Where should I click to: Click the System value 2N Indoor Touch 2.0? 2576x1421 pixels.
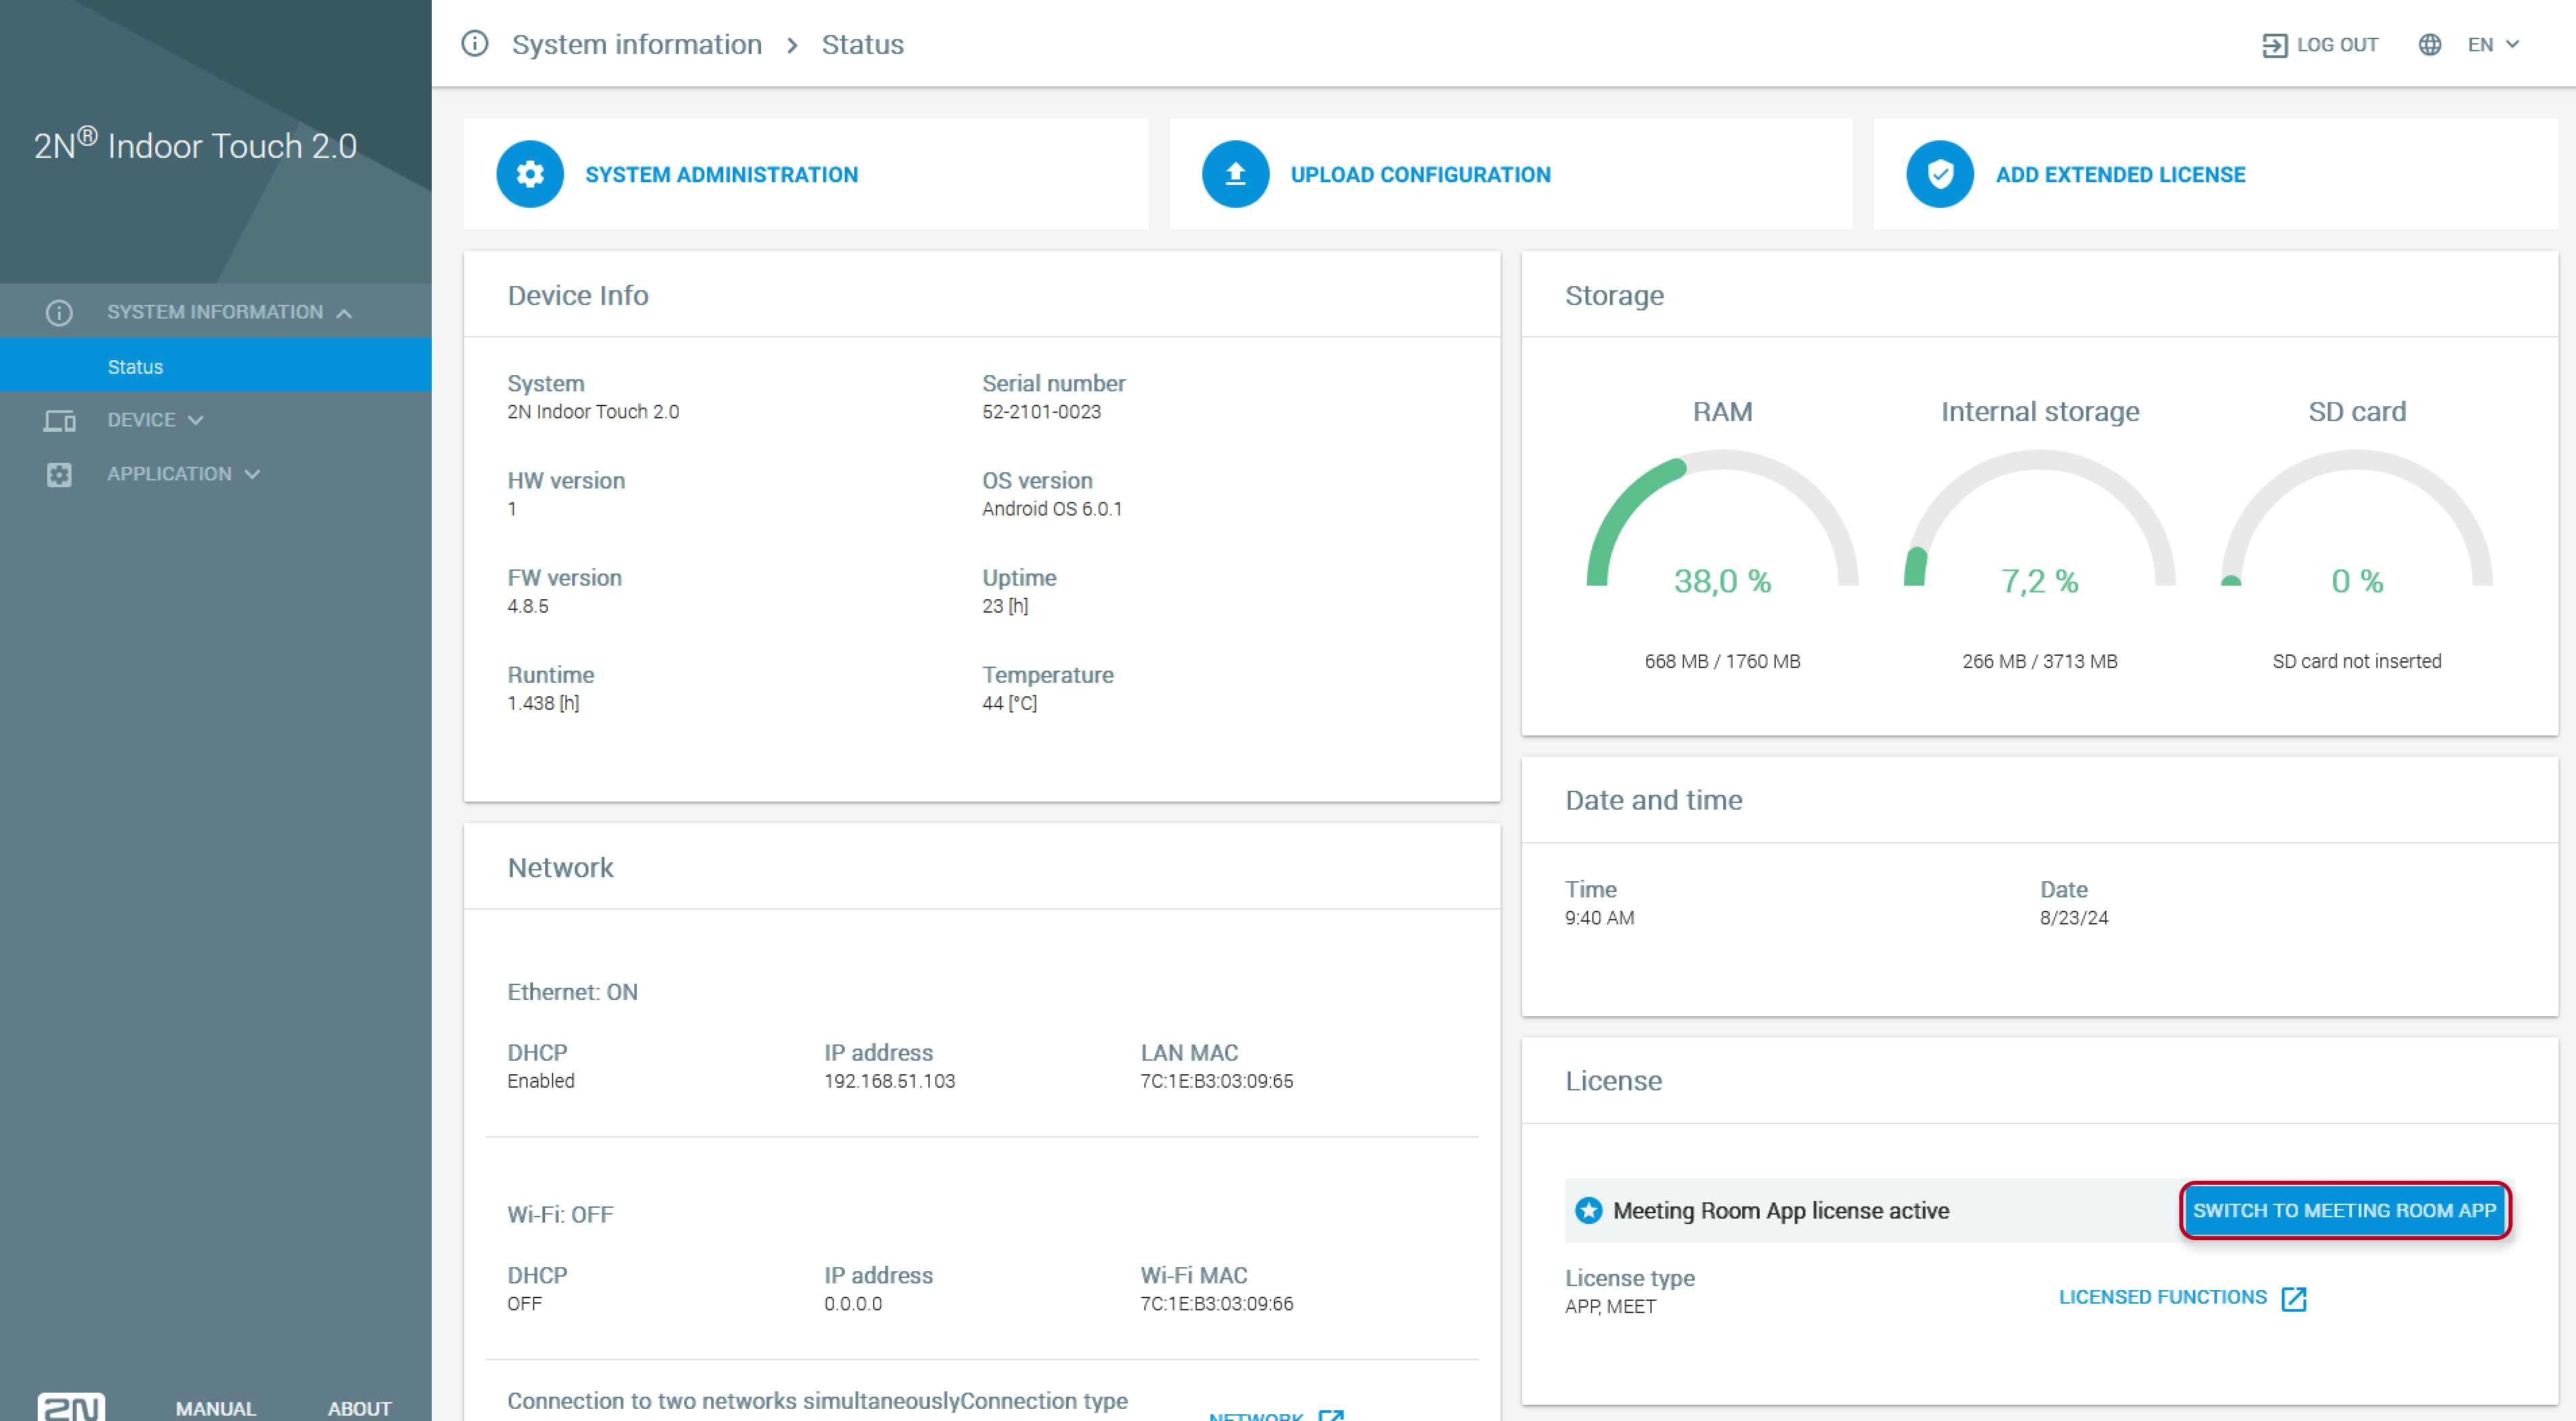point(592,412)
